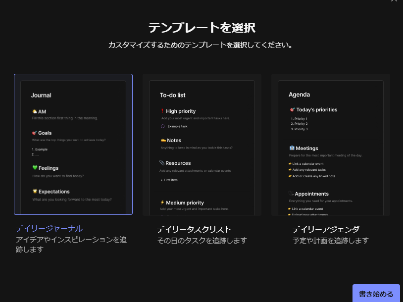Click '1. Example' under Goals
The width and height of the screenshot is (403, 302).
click(40, 150)
